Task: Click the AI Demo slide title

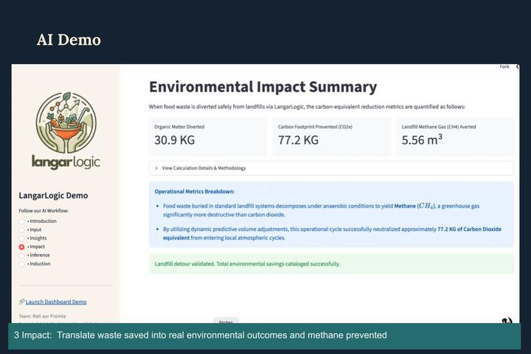Action: [69, 40]
